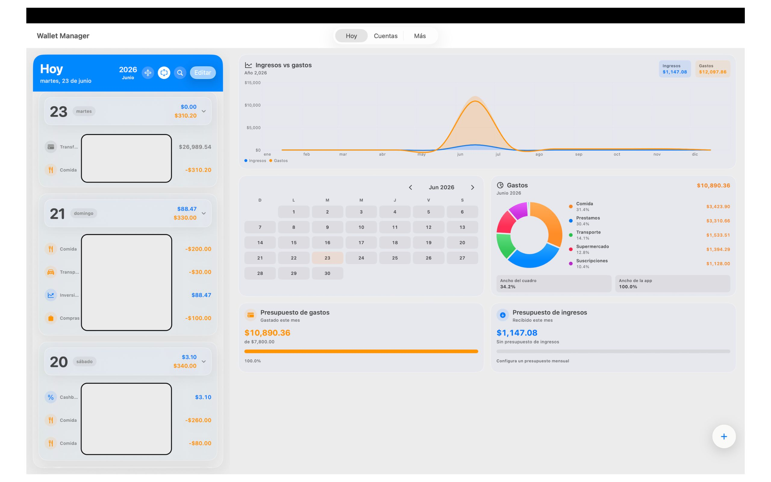The width and height of the screenshot is (771, 482).
Task: Click the Supermercado 12.8% category row
Action: point(649,249)
